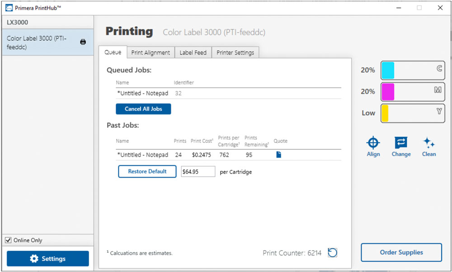Viewport: 452px width, 272px height.
Task: Click the 20% cyan ink percentage label
Action: pos(368,70)
